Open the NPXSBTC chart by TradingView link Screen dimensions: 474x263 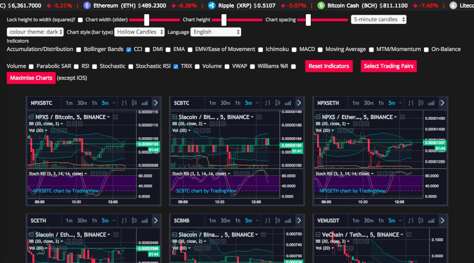tap(66, 191)
